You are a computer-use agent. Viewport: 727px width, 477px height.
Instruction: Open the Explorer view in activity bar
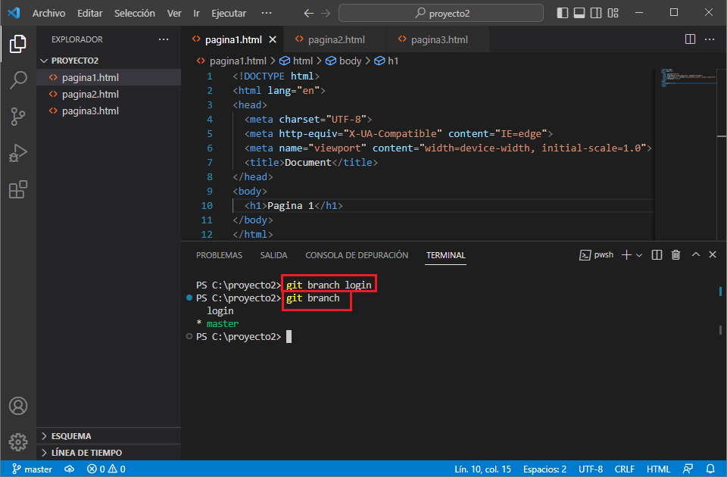18,44
